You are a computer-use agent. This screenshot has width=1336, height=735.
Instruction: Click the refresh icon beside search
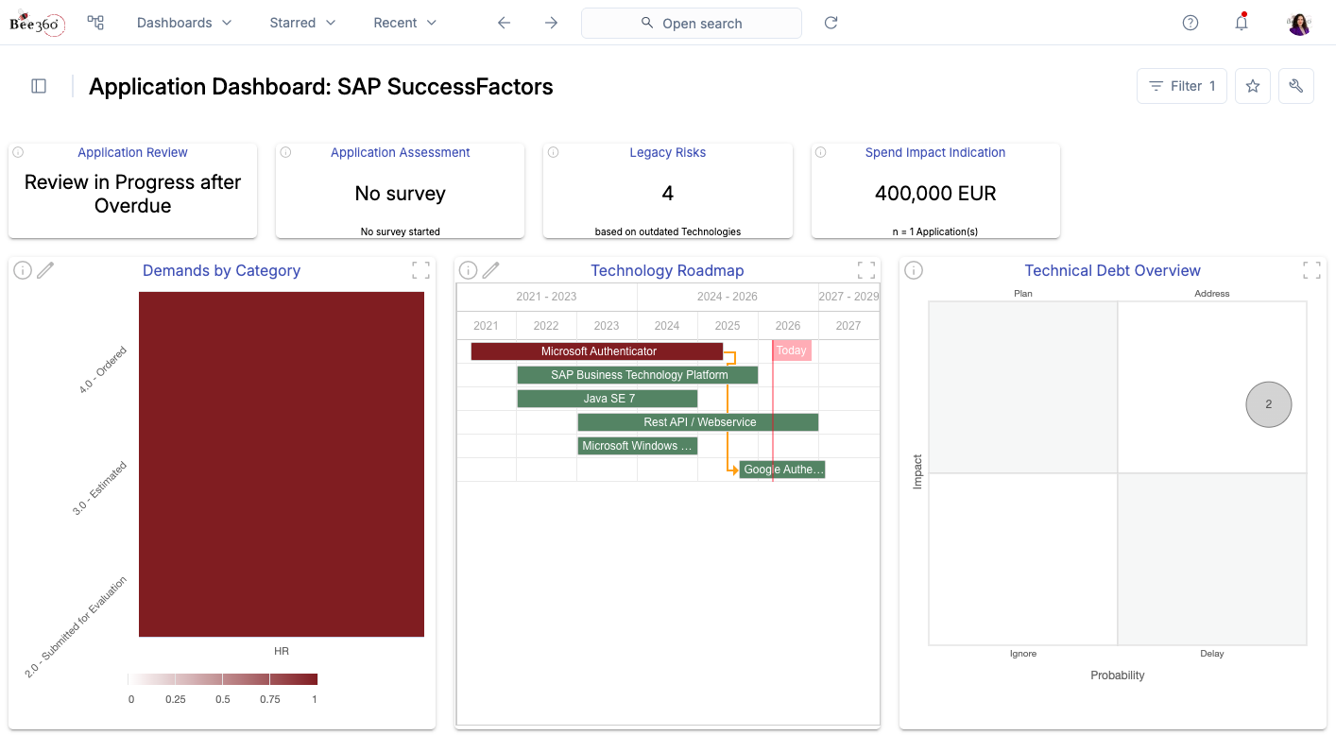831,23
